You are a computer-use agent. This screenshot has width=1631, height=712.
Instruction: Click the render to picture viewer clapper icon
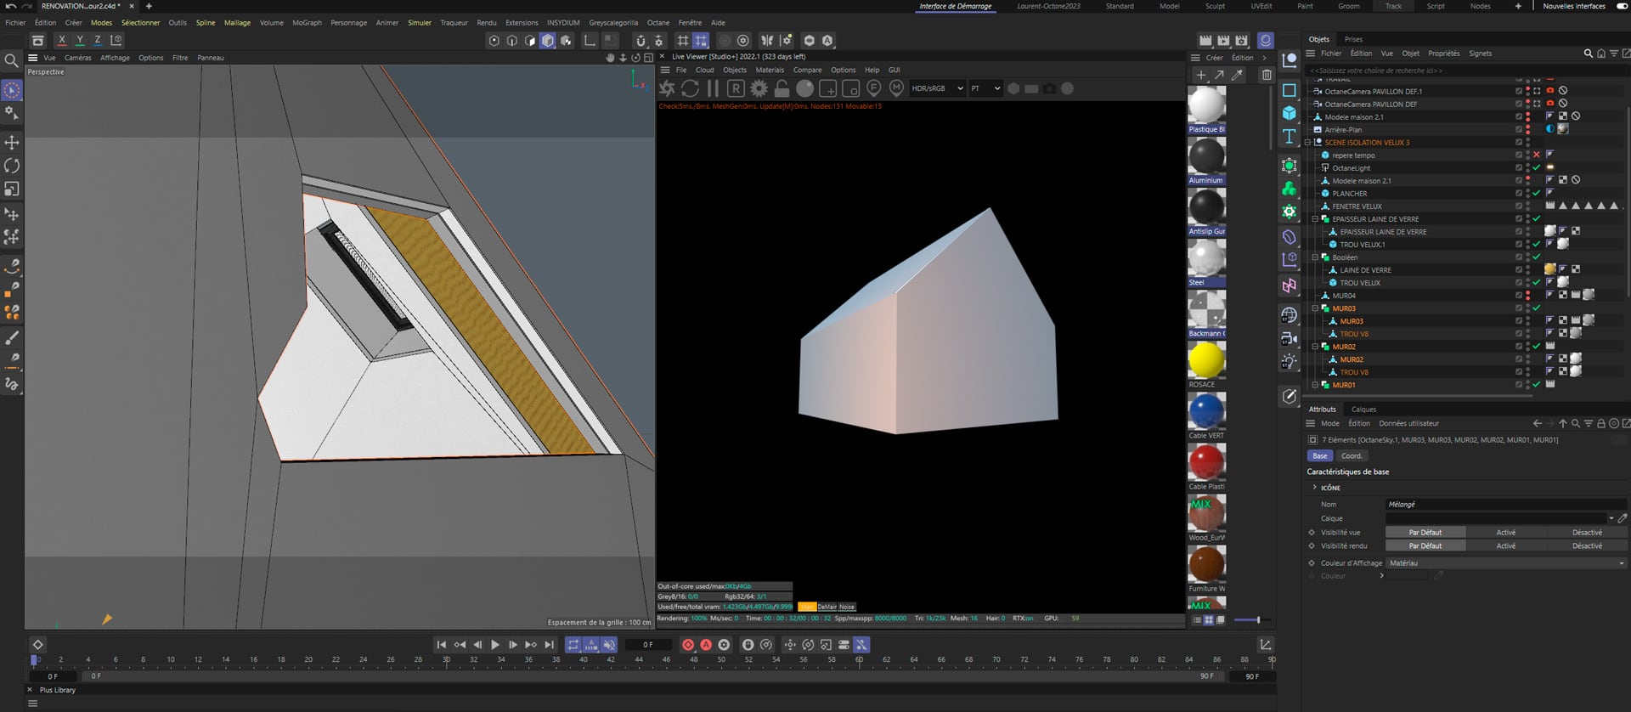tap(1223, 40)
